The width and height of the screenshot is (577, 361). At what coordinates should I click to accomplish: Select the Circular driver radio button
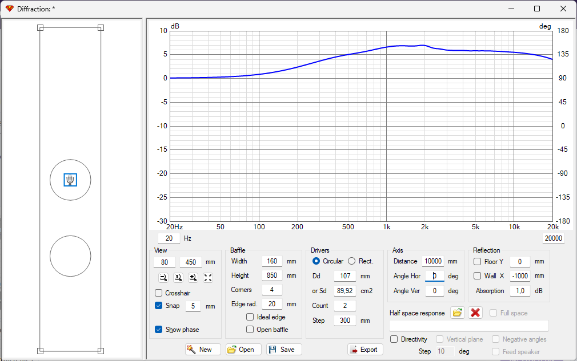point(316,261)
